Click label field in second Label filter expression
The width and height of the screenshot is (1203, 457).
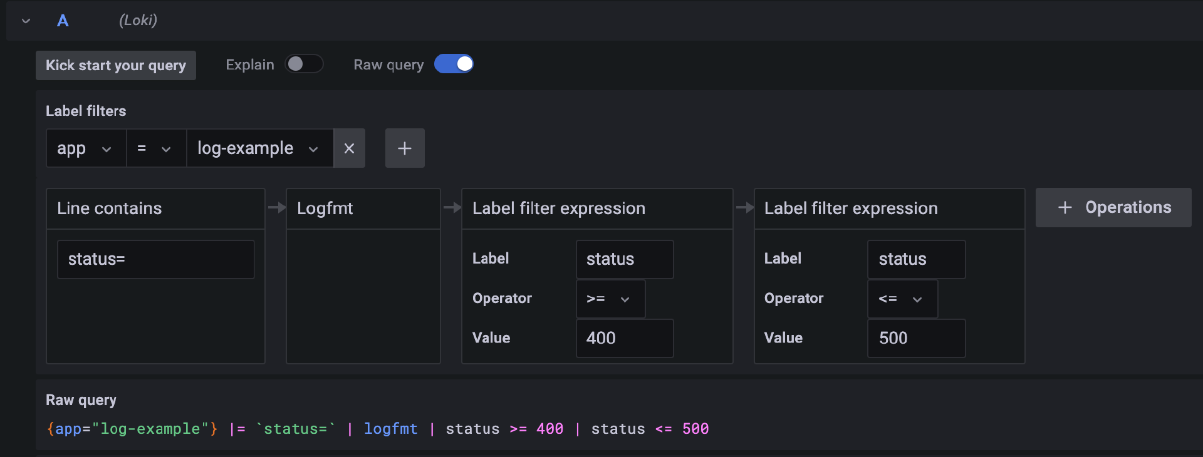[x=916, y=259]
